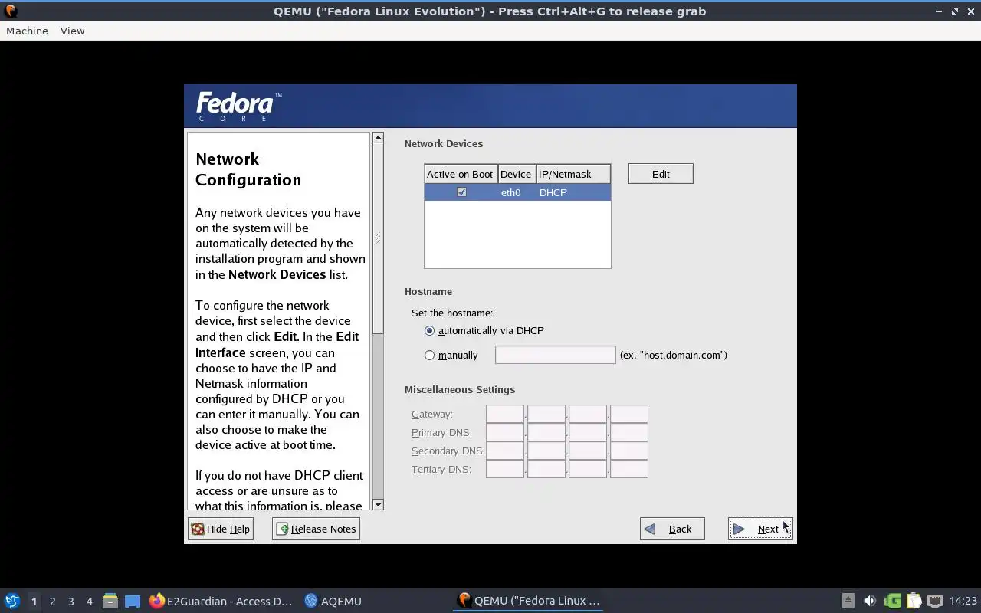The height and width of the screenshot is (613, 981).
Task: Open the clipboard tray icon
Action: (914, 601)
